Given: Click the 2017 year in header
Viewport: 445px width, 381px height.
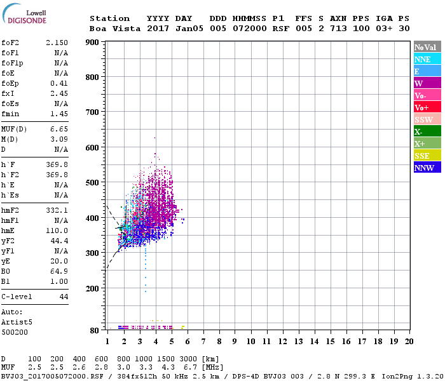Looking at the screenshot, I should [158, 29].
